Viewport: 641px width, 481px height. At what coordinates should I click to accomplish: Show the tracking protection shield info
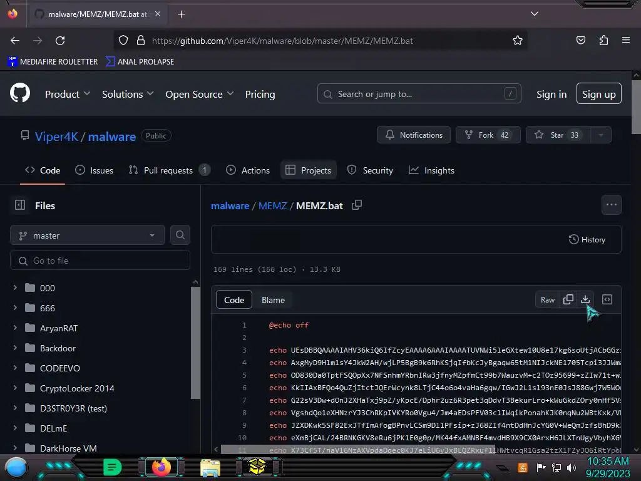click(123, 40)
